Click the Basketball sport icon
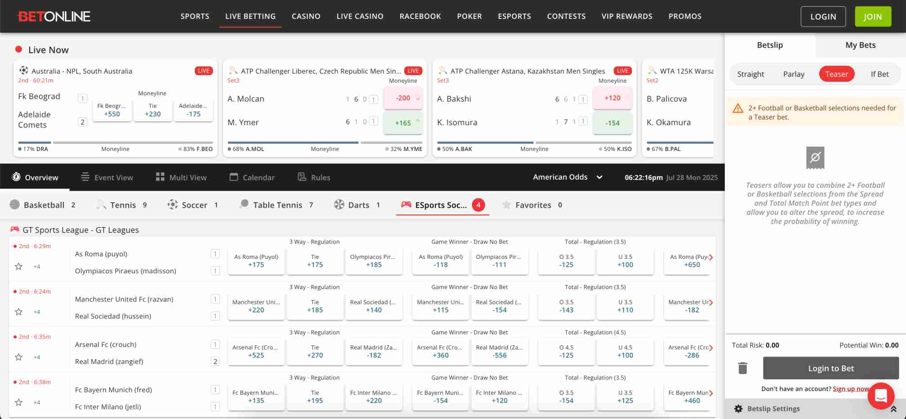The width and height of the screenshot is (906, 419). coord(15,205)
